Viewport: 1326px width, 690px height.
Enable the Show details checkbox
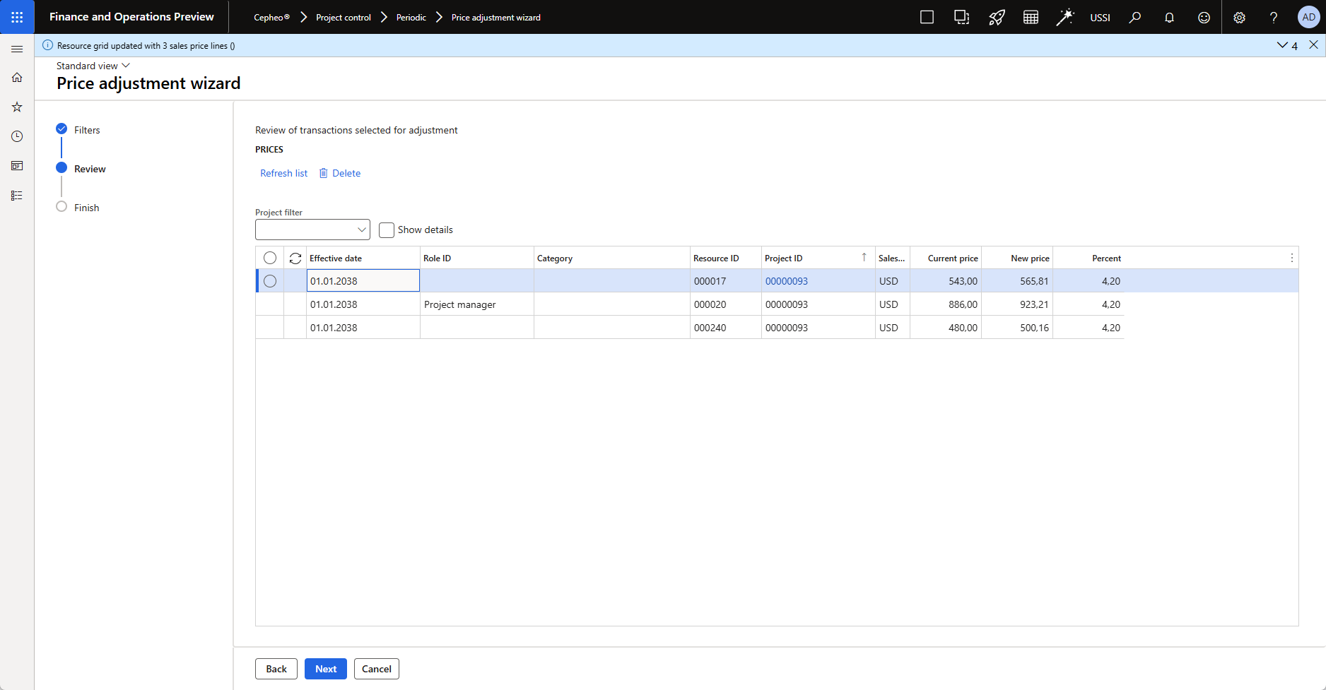387,230
